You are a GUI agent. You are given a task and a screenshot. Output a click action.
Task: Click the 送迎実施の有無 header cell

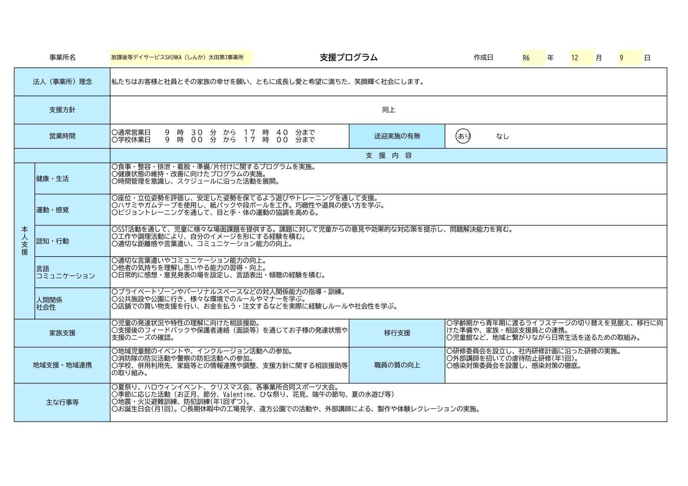pos(397,136)
